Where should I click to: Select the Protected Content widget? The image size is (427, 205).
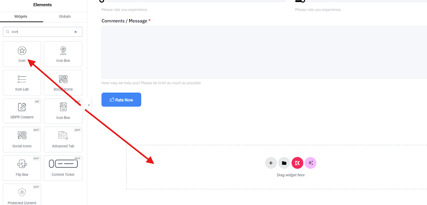[x=22, y=195]
